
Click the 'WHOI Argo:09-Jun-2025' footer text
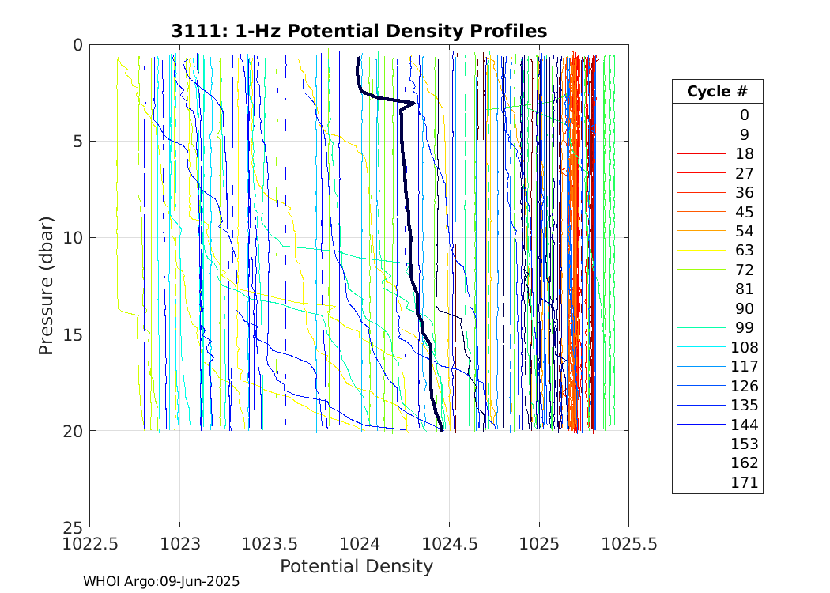[161, 581]
